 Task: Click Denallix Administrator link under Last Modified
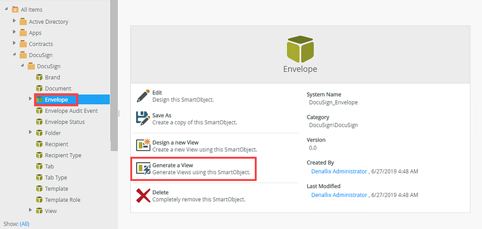(339, 195)
